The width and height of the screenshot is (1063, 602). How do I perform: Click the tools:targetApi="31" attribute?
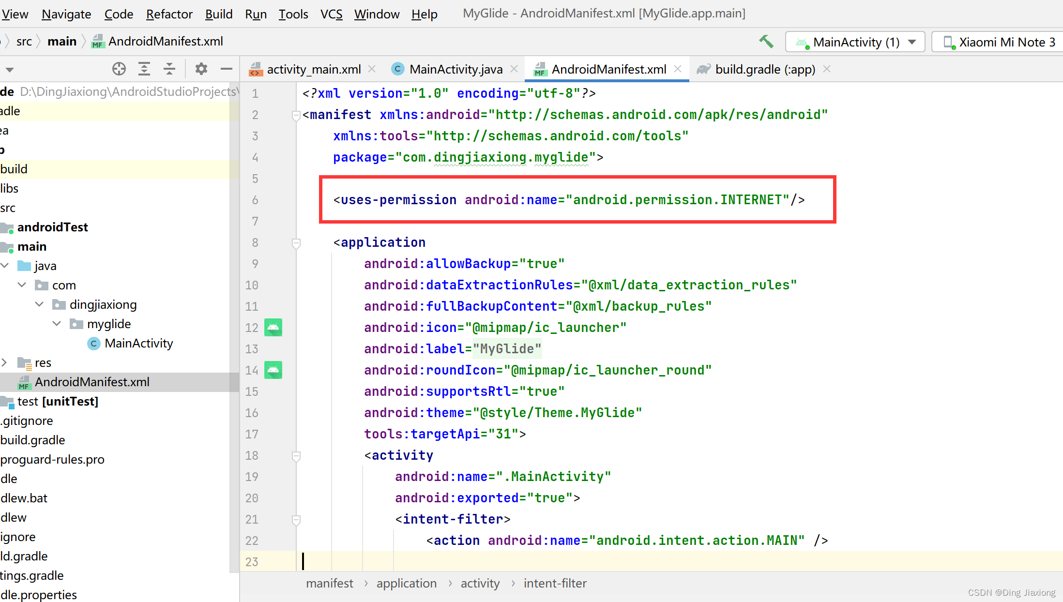coord(445,434)
